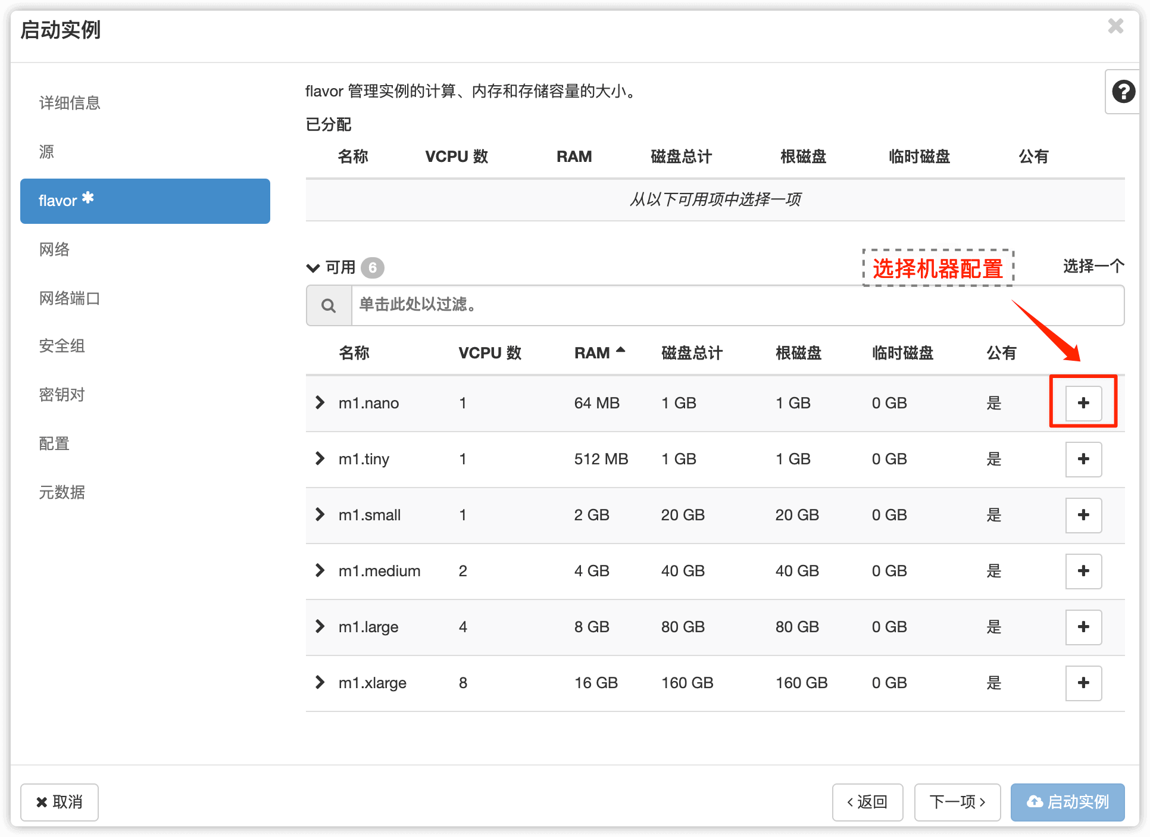
Task: Add the m1.medium flavor with plus button
Action: (x=1083, y=571)
